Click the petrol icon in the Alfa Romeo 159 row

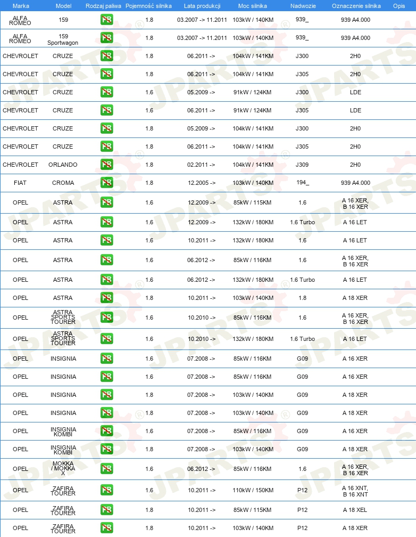[107, 20]
